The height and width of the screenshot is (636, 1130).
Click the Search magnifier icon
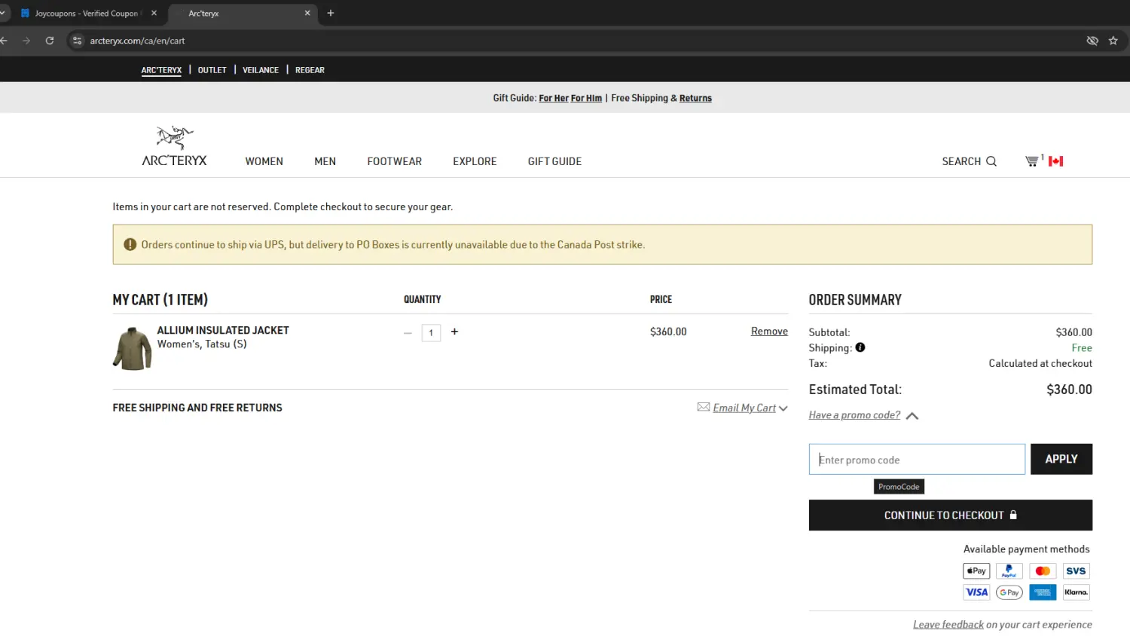(991, 161)
